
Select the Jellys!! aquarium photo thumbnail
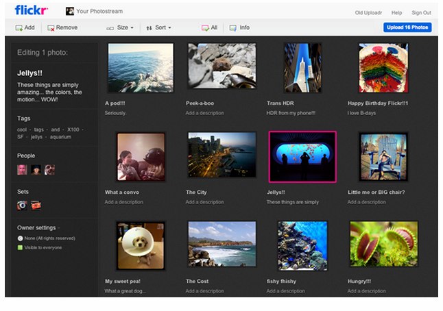point(302,156)
